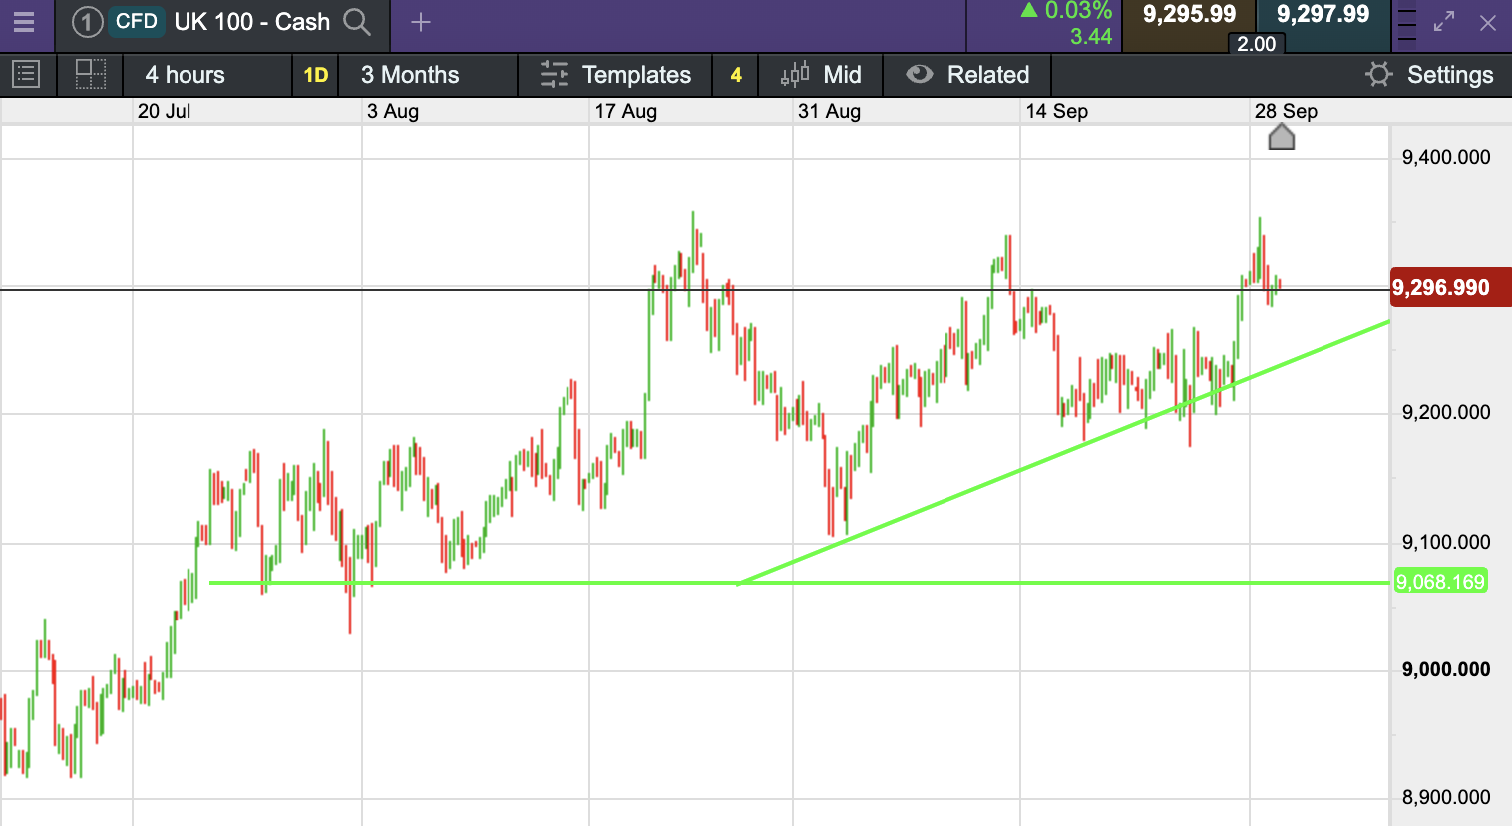This screenshot has height=826, width=1512.
Task: Select the green rising trendline
Action: (1063, 453)
